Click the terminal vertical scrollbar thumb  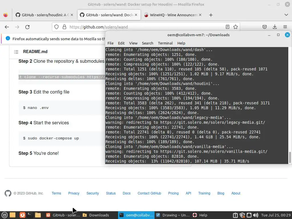pyautogui.click(x=290, y=157)
